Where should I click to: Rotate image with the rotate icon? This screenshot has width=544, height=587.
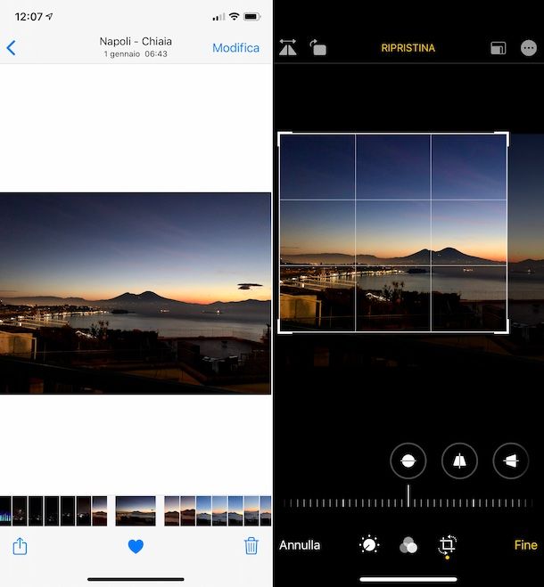pyautogui.click(x=317, y=47)
